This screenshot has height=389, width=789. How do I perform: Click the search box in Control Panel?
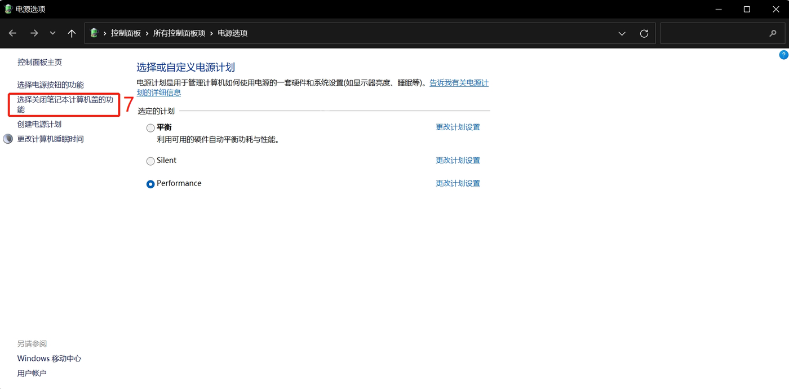tap(722, 33)
